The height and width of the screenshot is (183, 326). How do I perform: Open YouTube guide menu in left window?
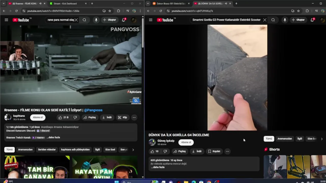point(6,20)
